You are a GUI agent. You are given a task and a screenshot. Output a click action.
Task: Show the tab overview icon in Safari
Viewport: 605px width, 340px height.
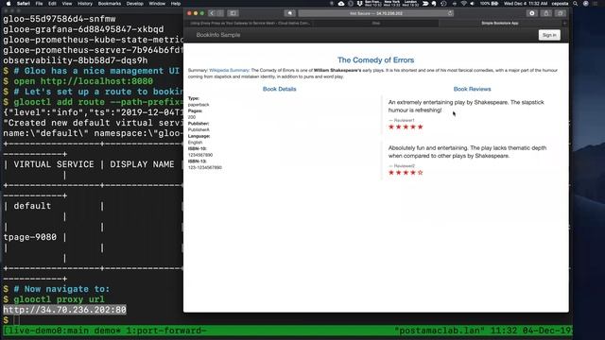(x=561, y=13)
